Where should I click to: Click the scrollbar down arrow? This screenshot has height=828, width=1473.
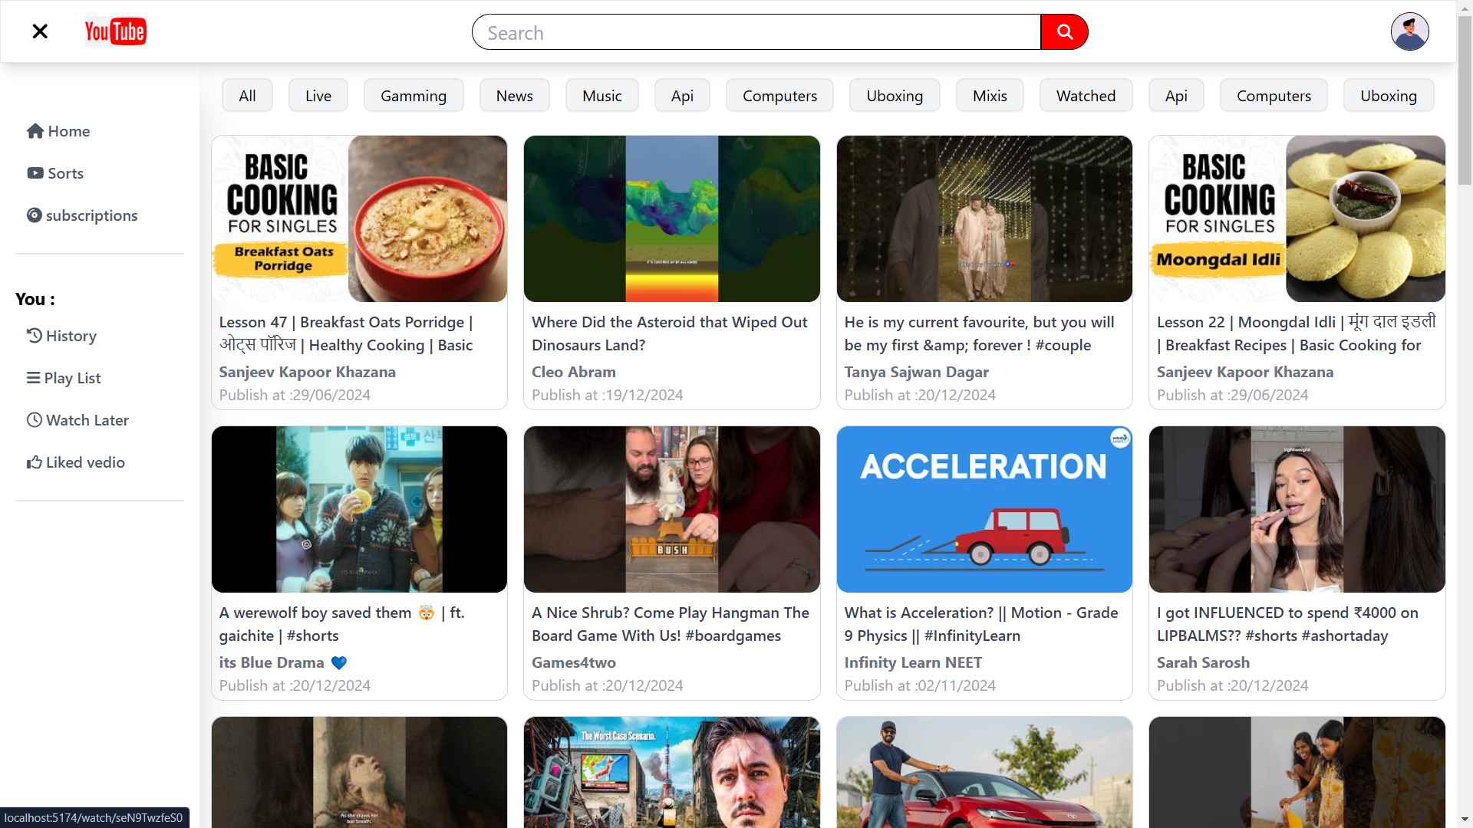coord(1465,820)
